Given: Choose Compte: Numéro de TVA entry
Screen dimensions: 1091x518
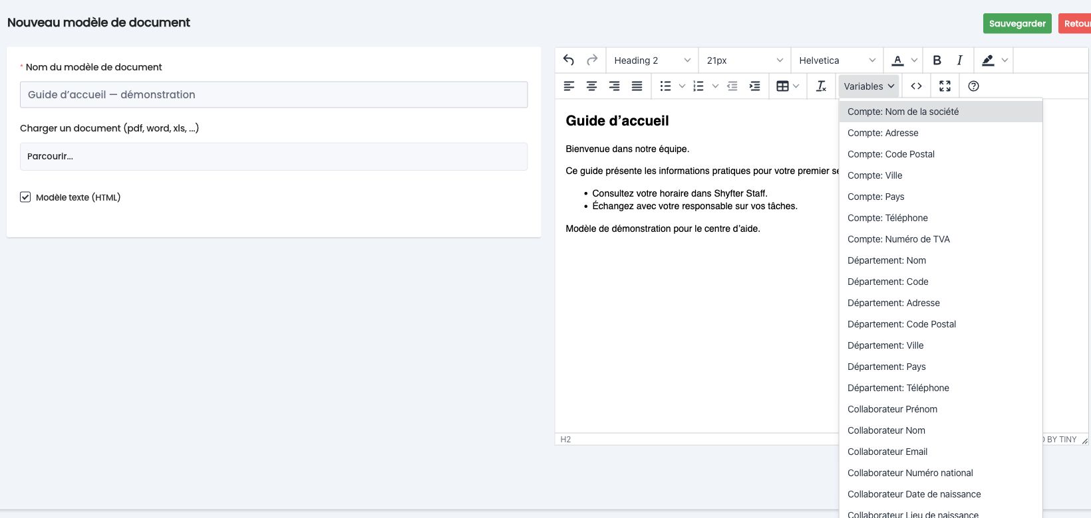Looking at the screenshot, I should click(941, 239).
